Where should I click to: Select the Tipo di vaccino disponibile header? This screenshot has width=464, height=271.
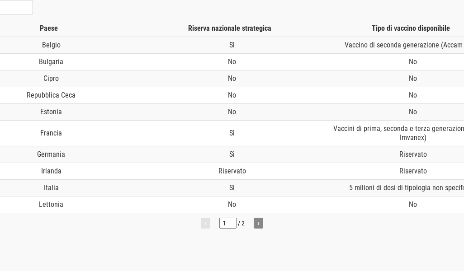click(411, 28)
